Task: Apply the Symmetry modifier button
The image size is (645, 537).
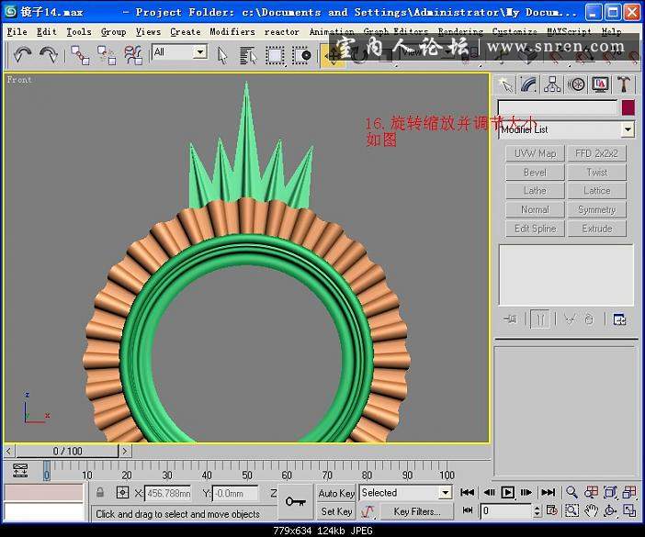Action: tap(597, 209)
